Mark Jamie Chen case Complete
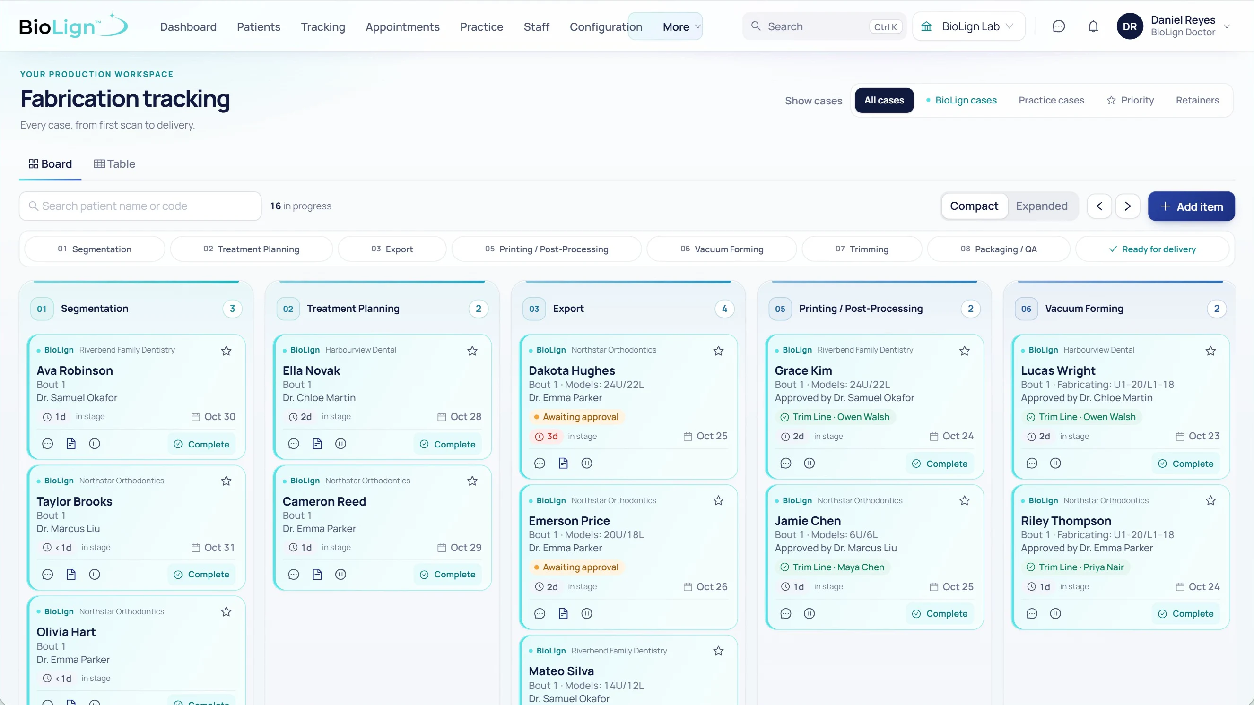1254x705 pixels. pos(940,613)
